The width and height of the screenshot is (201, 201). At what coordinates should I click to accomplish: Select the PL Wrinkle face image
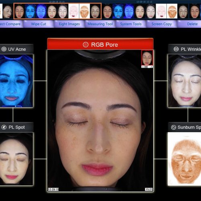[185, 81]
